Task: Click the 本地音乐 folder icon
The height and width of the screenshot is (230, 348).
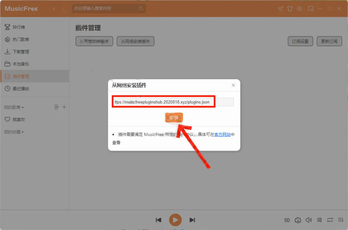Action: click(7, 64)
